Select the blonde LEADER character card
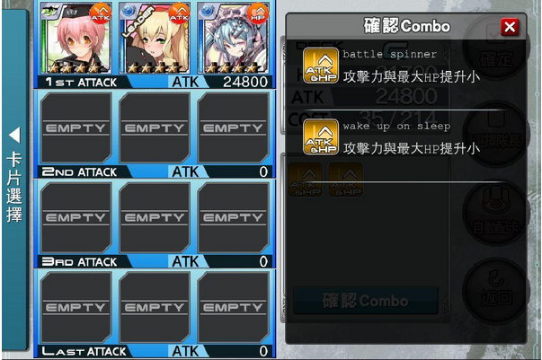 (155, 38)
